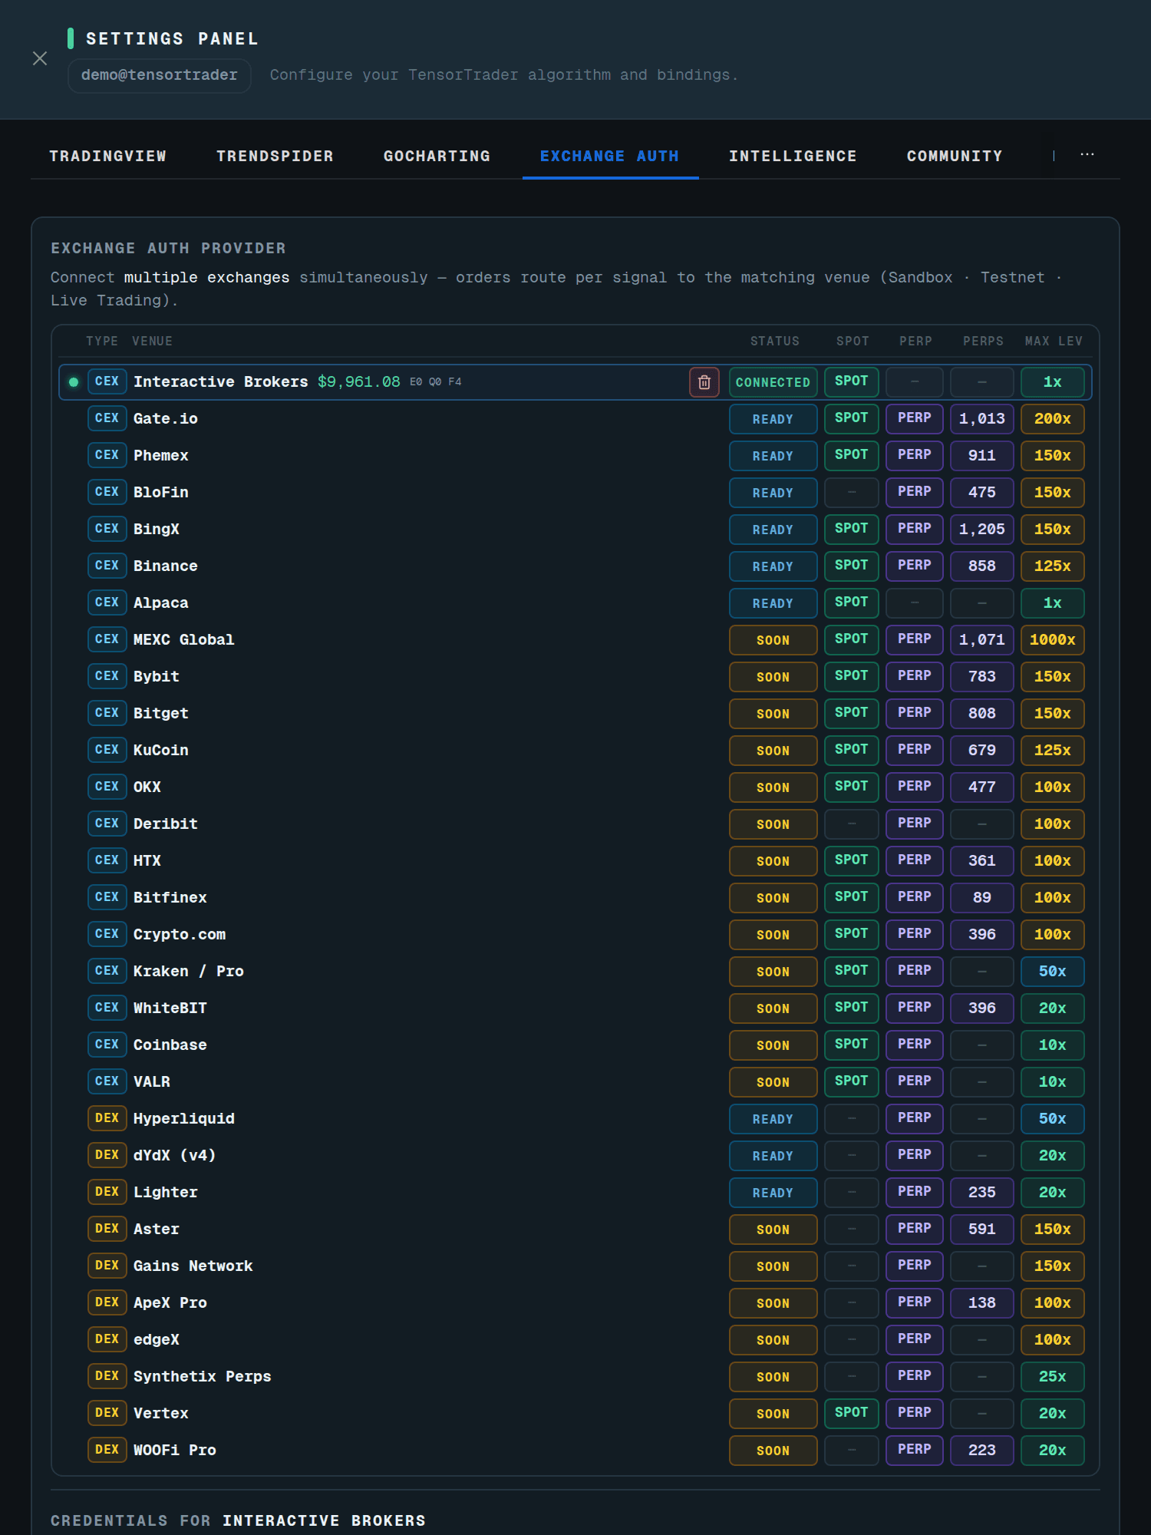Select the MEXC Global venue
The image size is (1151, 1535).
(x=575, y=640)
